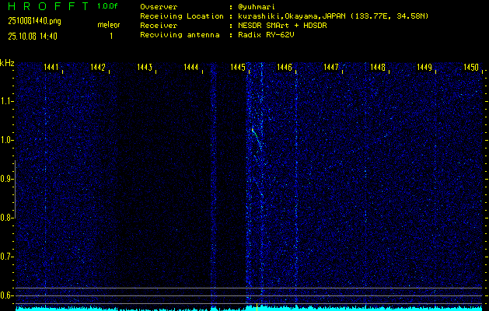Click the Receiving Location label
The height and width of the screenshot is (311, 489).
click(x=182, y=16)
